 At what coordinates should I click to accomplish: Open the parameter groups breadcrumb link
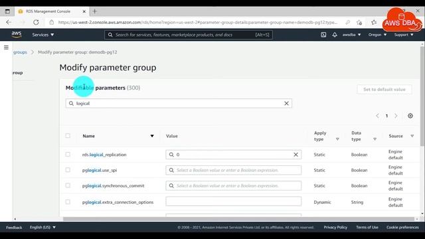(20, 52)
